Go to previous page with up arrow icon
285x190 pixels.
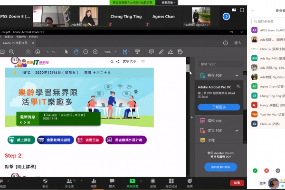[x=28, y=52]
